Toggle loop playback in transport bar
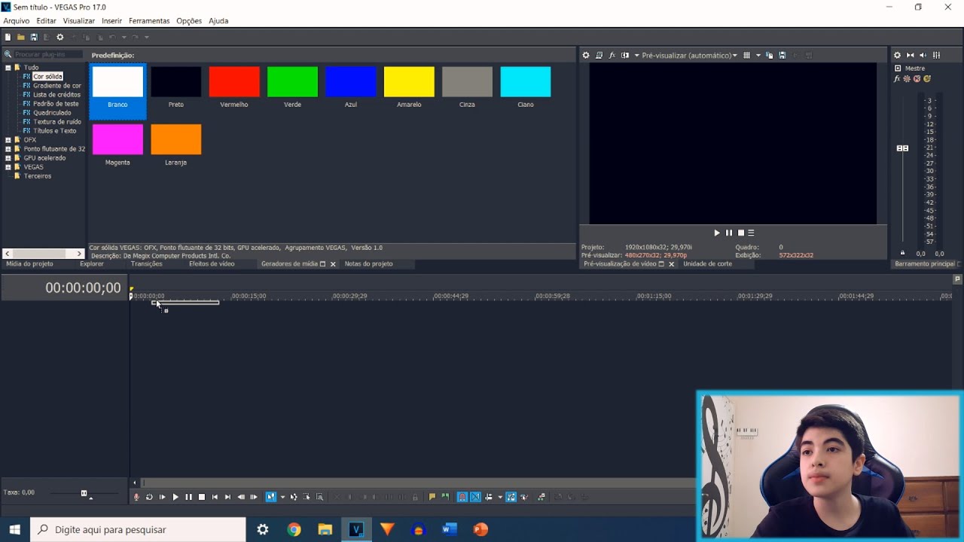 click(149, 497)
